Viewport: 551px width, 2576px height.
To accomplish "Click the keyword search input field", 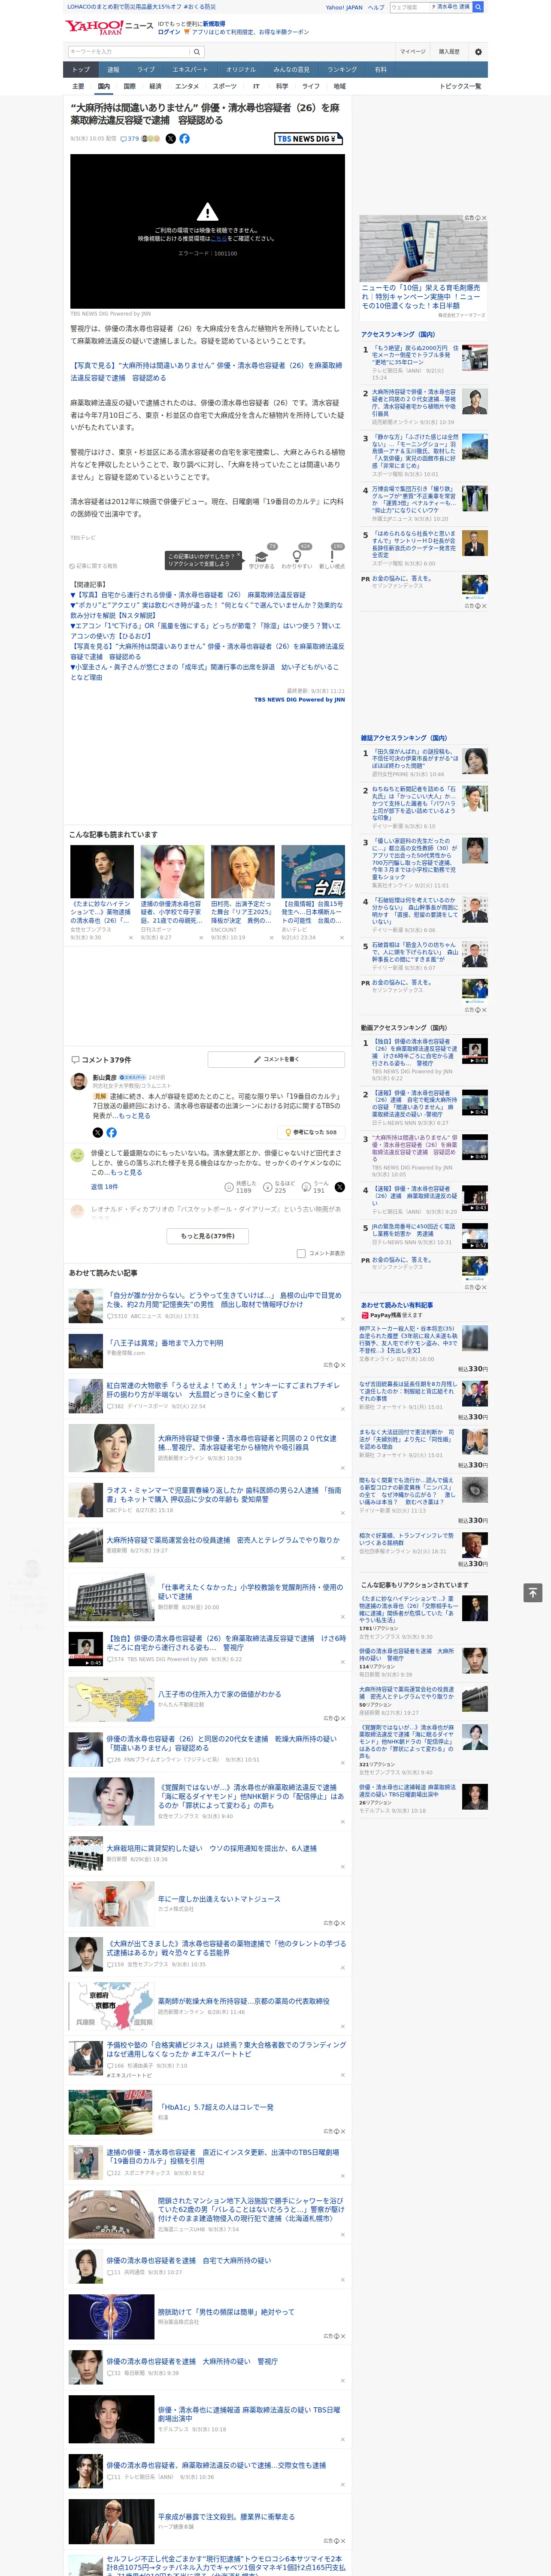I will tap(129, 52).
